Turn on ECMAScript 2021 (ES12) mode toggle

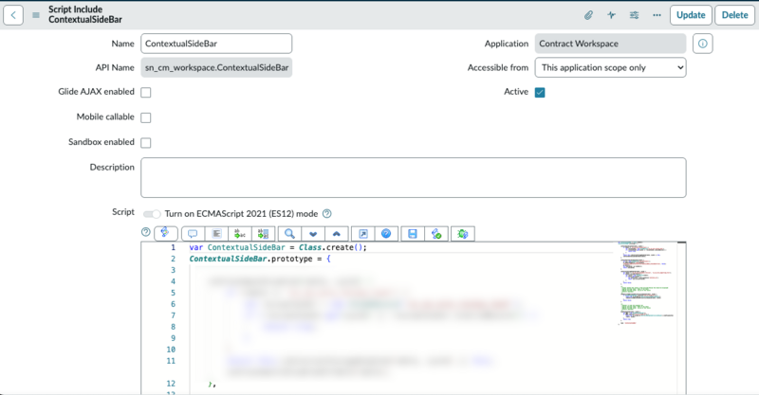click(x=152, y=214)
